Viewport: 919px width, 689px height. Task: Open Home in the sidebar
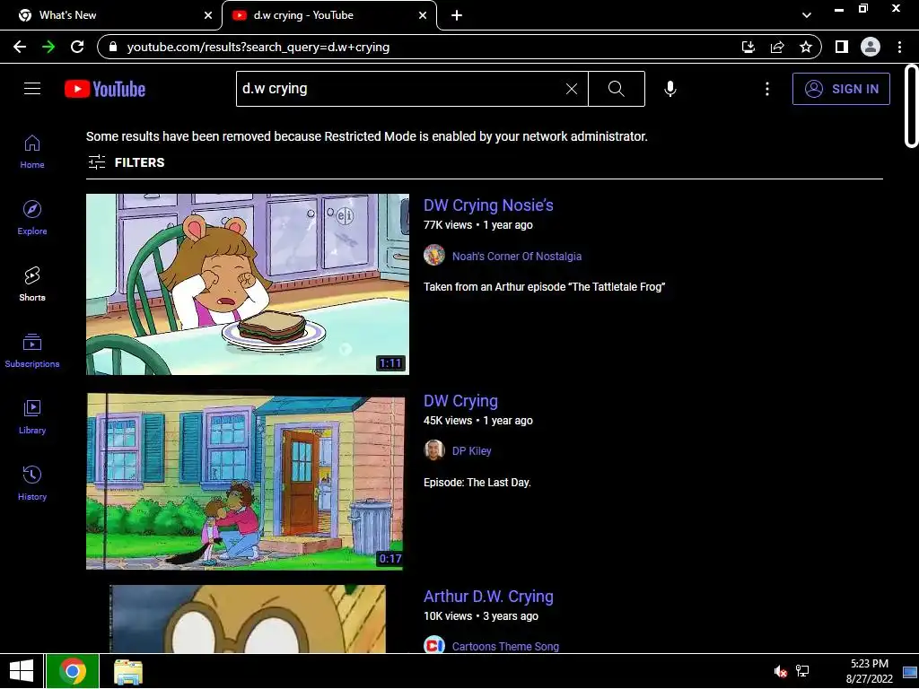[x=32, y=152]
